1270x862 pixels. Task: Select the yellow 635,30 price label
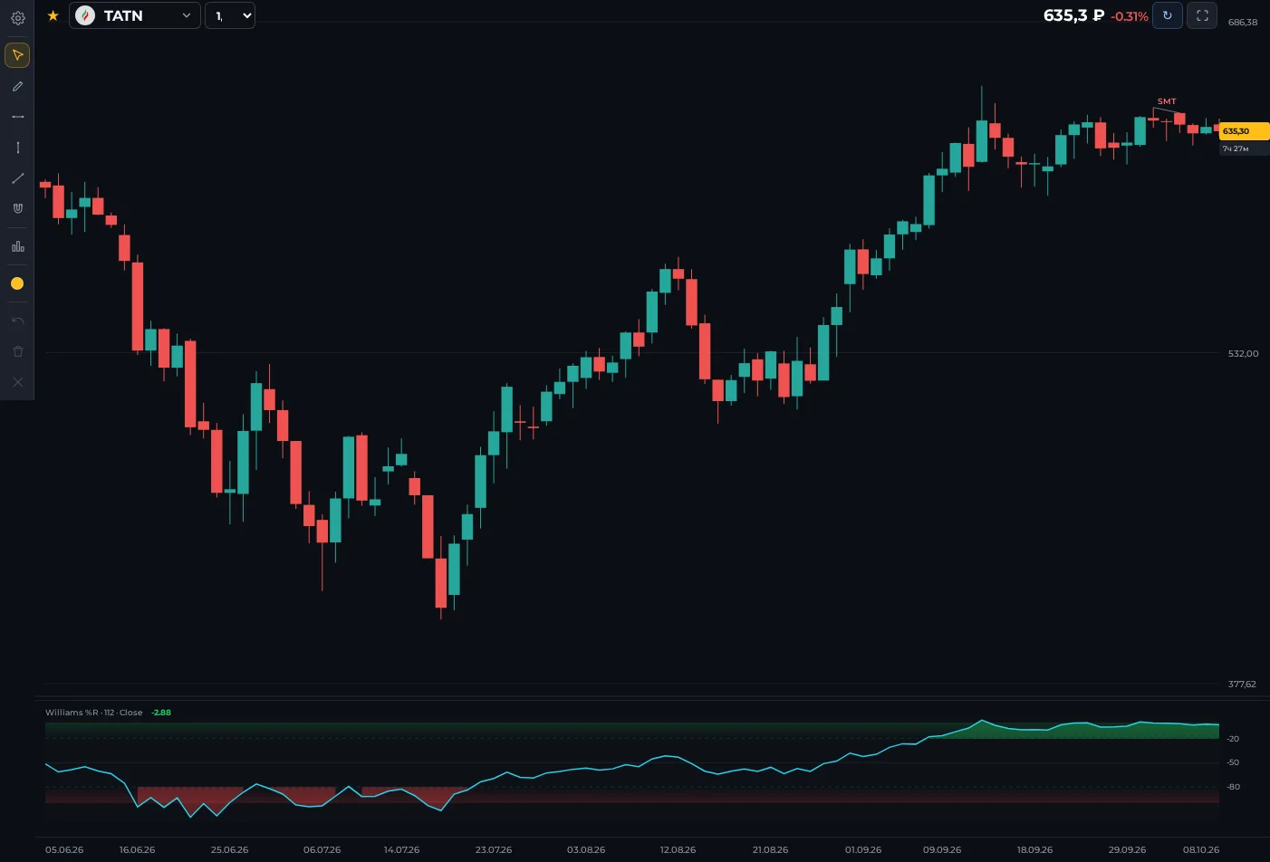tap(1244, 131)
